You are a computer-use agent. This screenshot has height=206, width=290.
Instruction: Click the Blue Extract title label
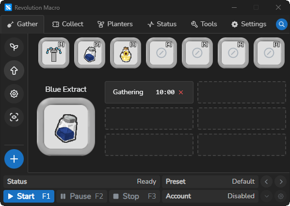pos(66,89)
